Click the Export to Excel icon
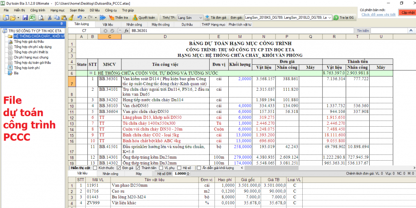 coord(32,18)
